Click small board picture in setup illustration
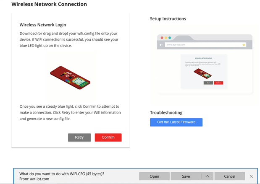 coord(203,73)
